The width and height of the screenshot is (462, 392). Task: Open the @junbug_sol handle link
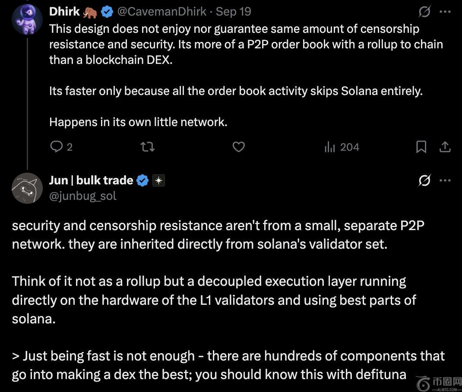click(x=83, y=196)
